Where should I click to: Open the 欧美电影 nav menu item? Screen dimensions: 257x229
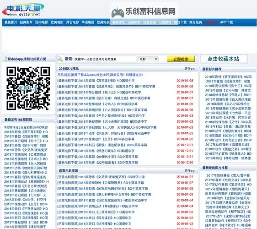tap(57, 22)
